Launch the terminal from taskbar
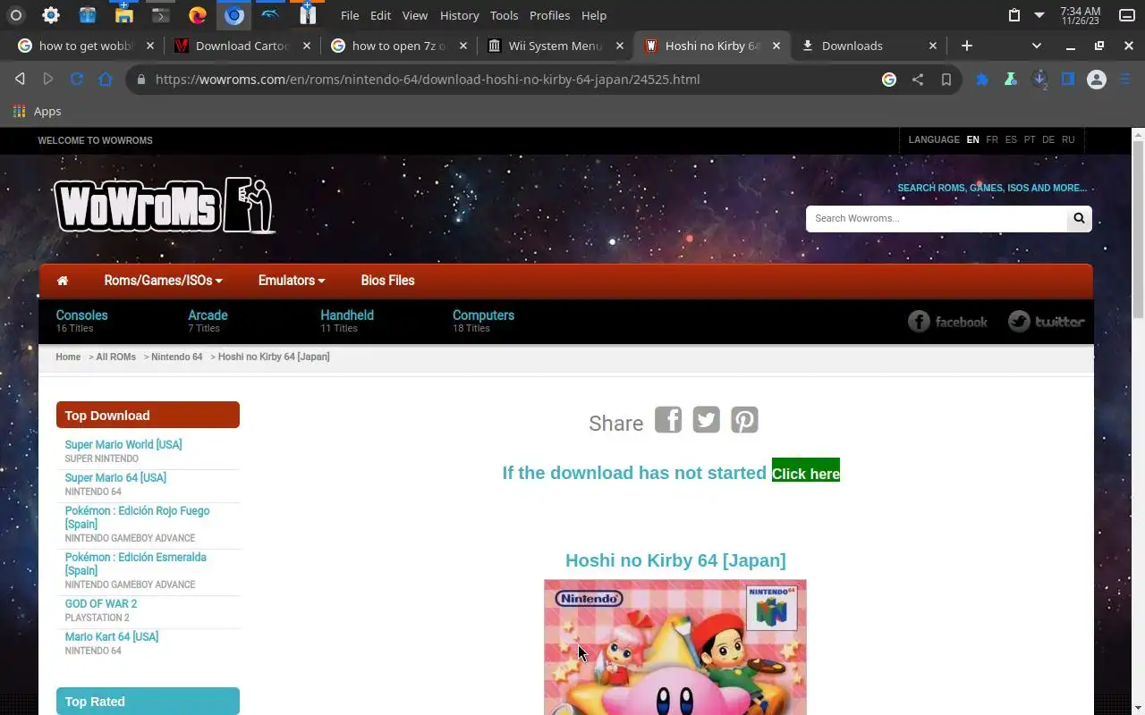This screenshot has width=1145, height=715. tap(160, 15)
